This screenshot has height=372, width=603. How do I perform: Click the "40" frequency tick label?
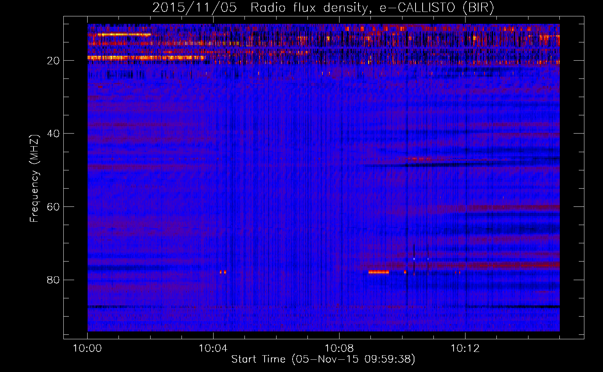[54, 133]
